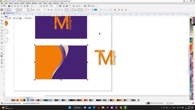Screen dimensions: 195x110
Task: Click the PowerClip Edit button
Action: click(9, 18)
